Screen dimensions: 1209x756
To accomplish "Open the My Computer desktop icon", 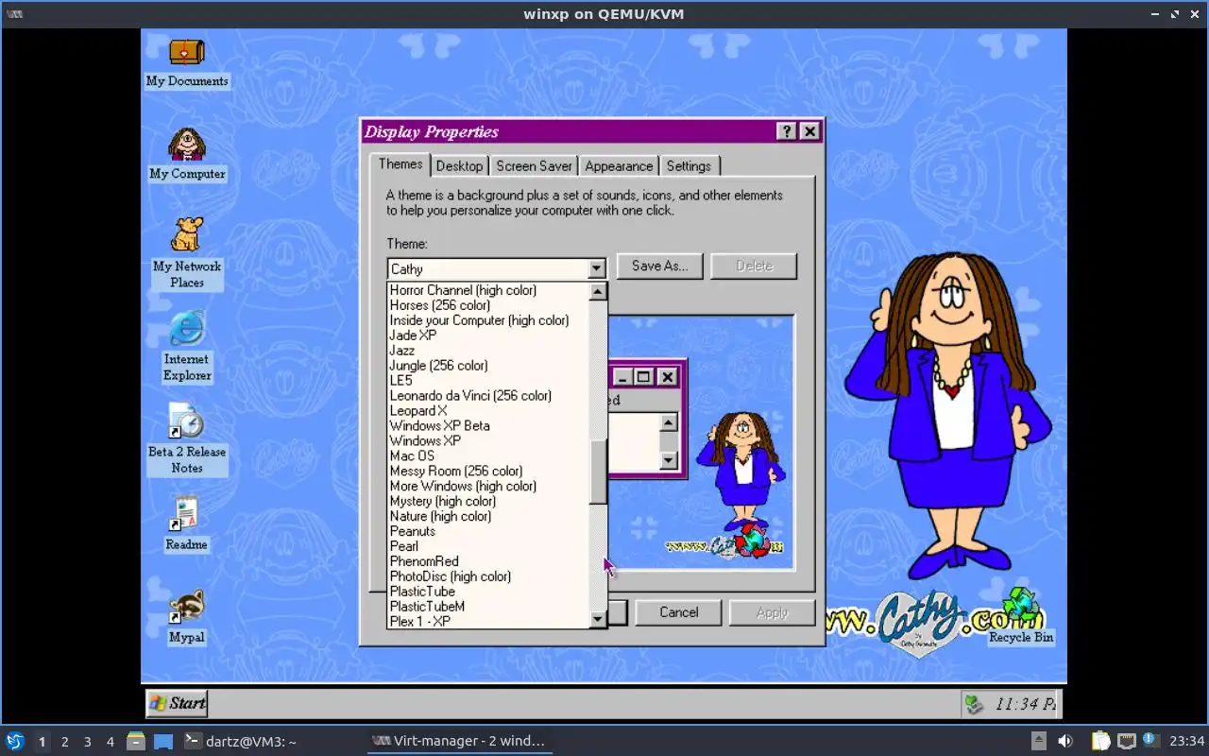I will click(x=187, y=145).
